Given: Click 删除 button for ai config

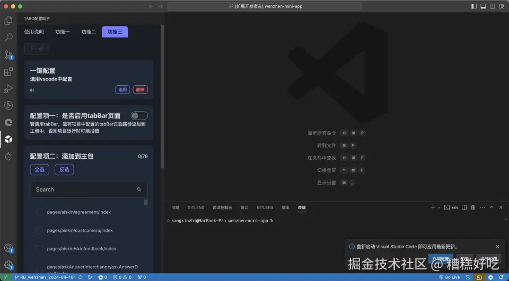Looking at the screenshot, I should point(140,89).
